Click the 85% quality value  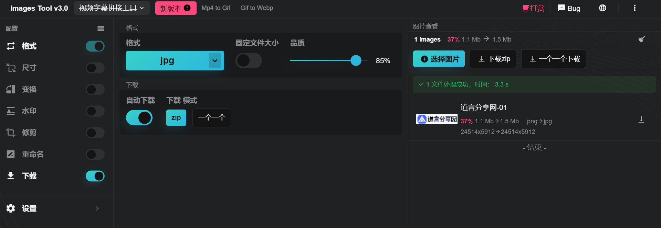click(383, 61)
